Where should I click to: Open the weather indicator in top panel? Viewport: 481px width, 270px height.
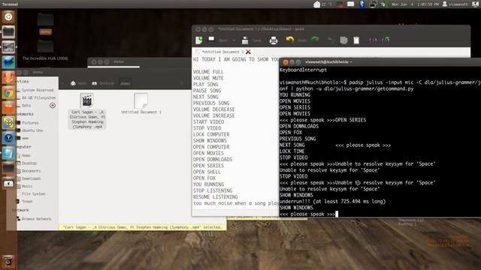(x=322, y=4)
